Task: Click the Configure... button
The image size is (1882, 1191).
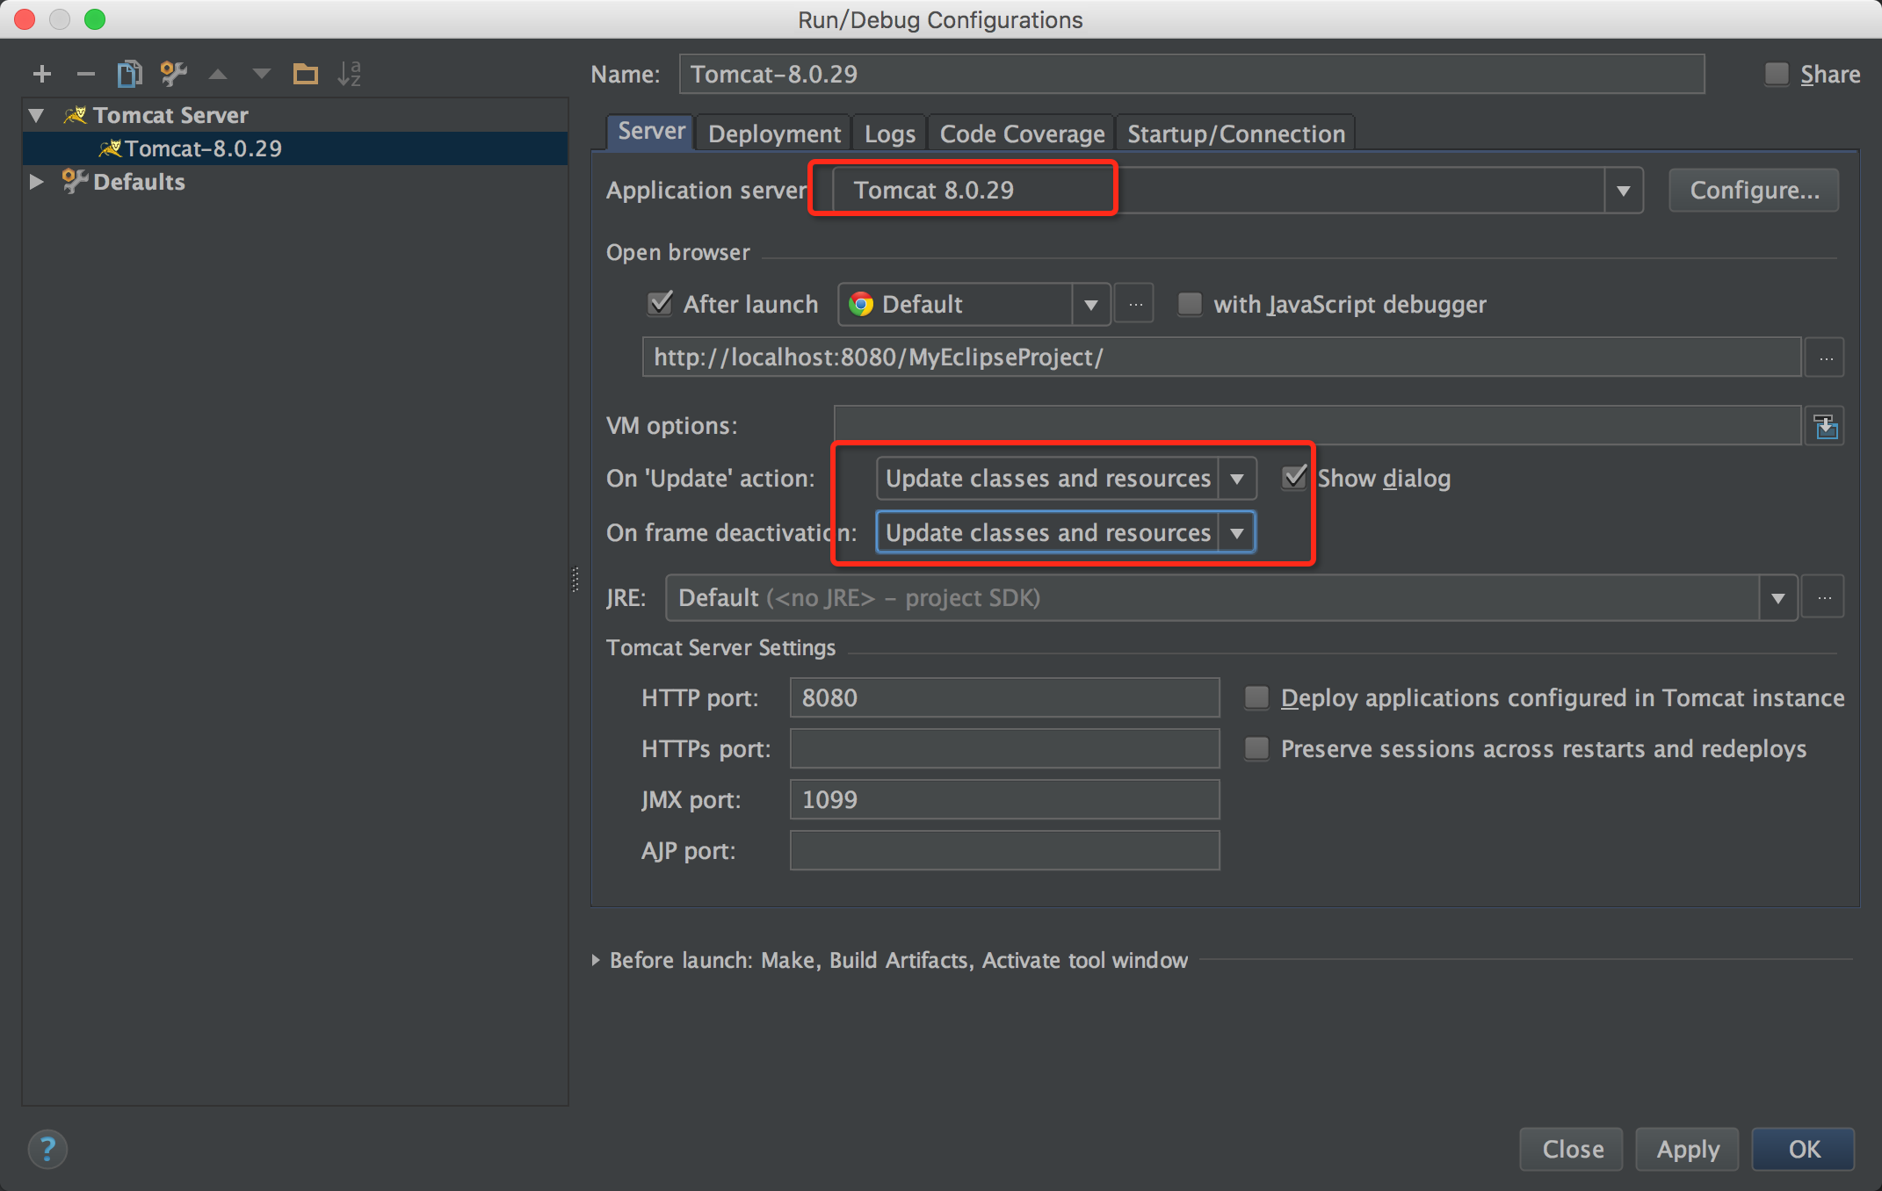Action: pyautogui.click(x=1754, y=191)
